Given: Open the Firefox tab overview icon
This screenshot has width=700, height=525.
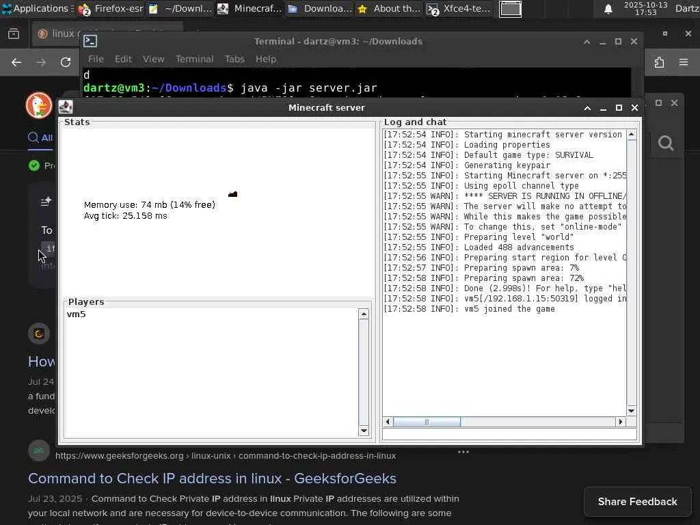Looking at the screenshot, I should (14, 34).
